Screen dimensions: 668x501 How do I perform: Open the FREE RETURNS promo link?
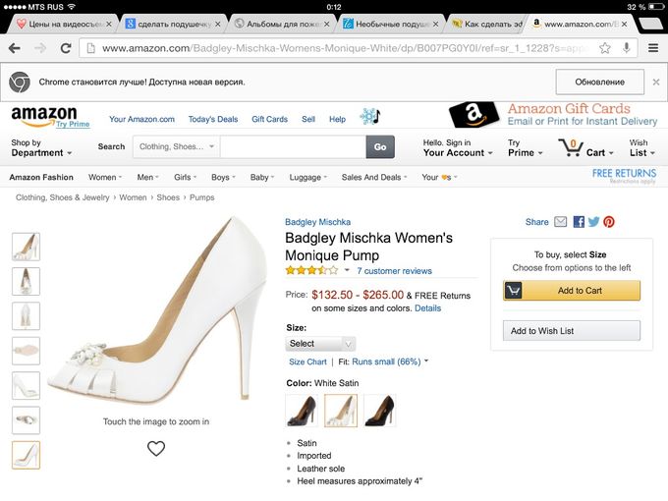624,176
